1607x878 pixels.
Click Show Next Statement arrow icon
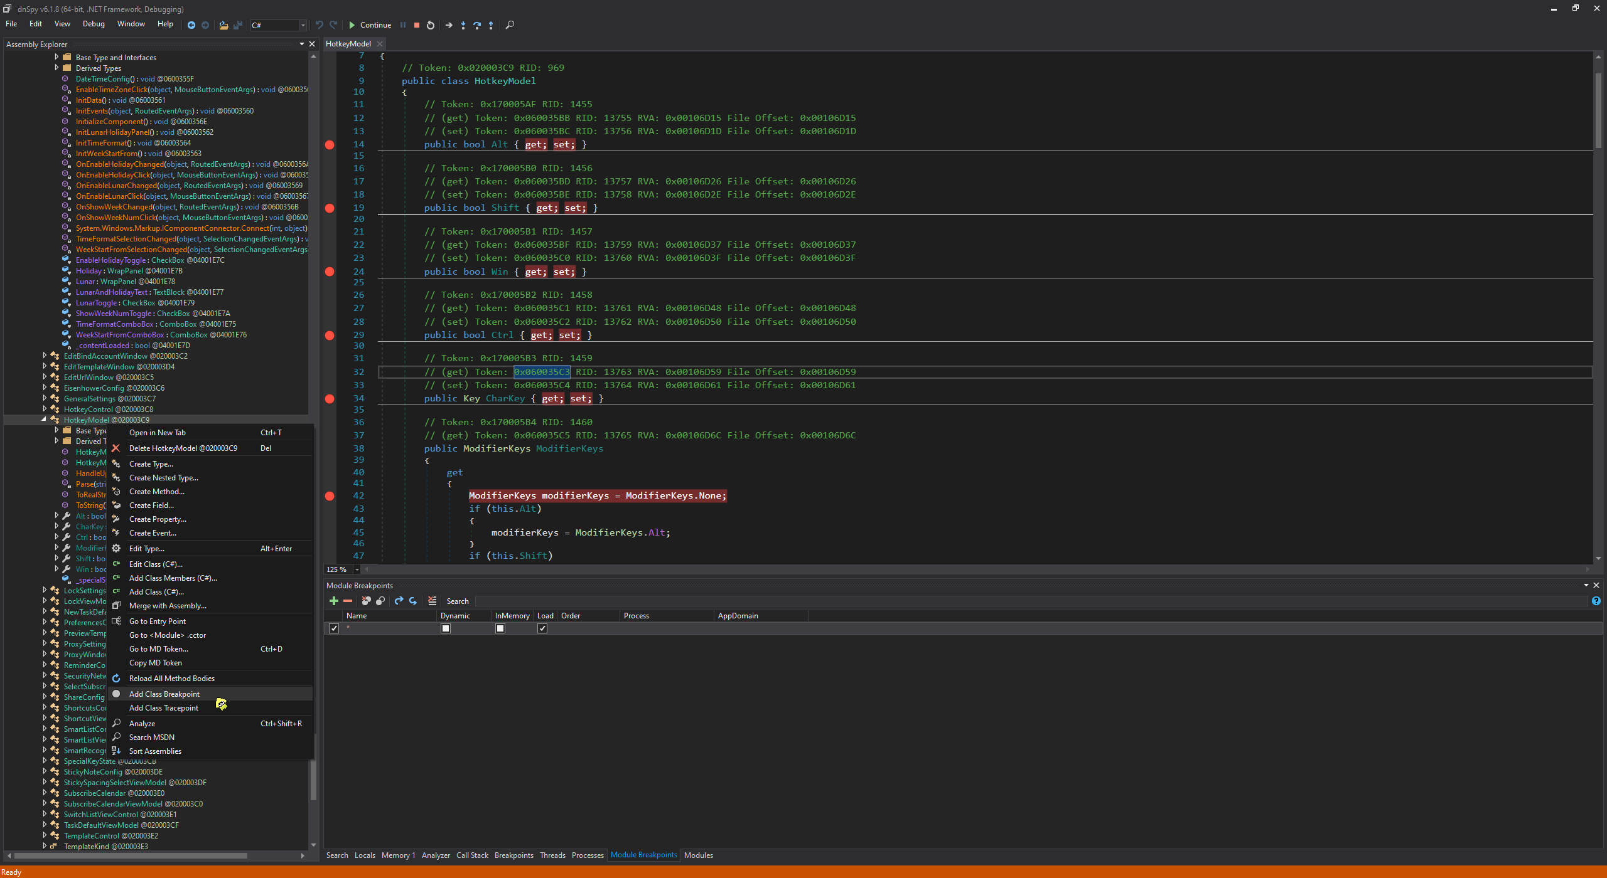click(x=449, y=25)
